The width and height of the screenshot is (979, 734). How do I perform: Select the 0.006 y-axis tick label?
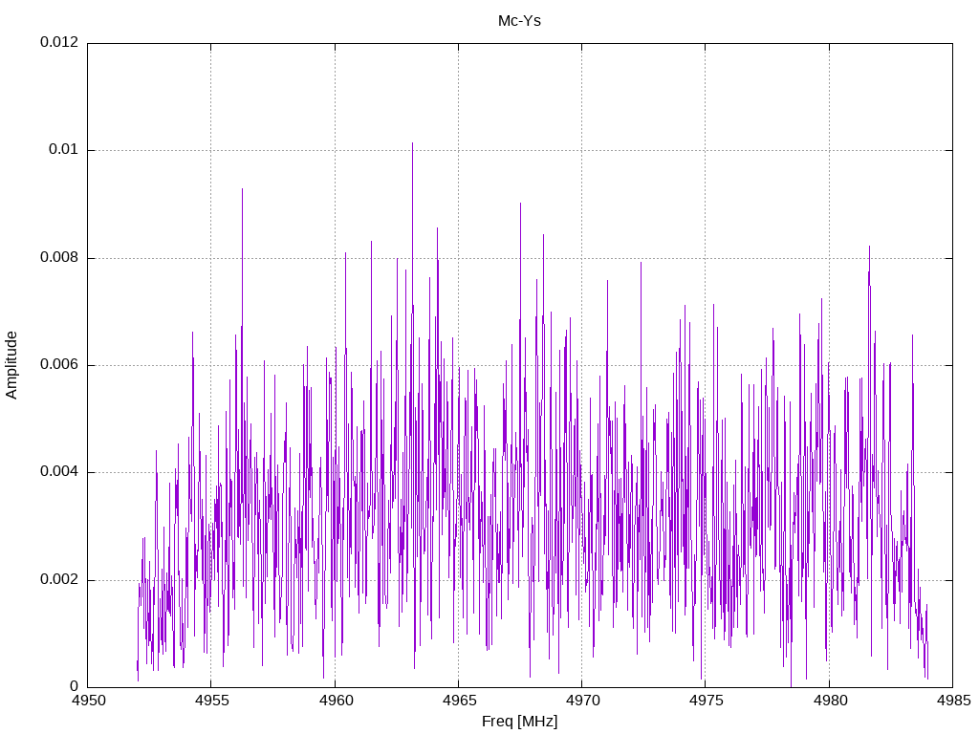(59, 364)
